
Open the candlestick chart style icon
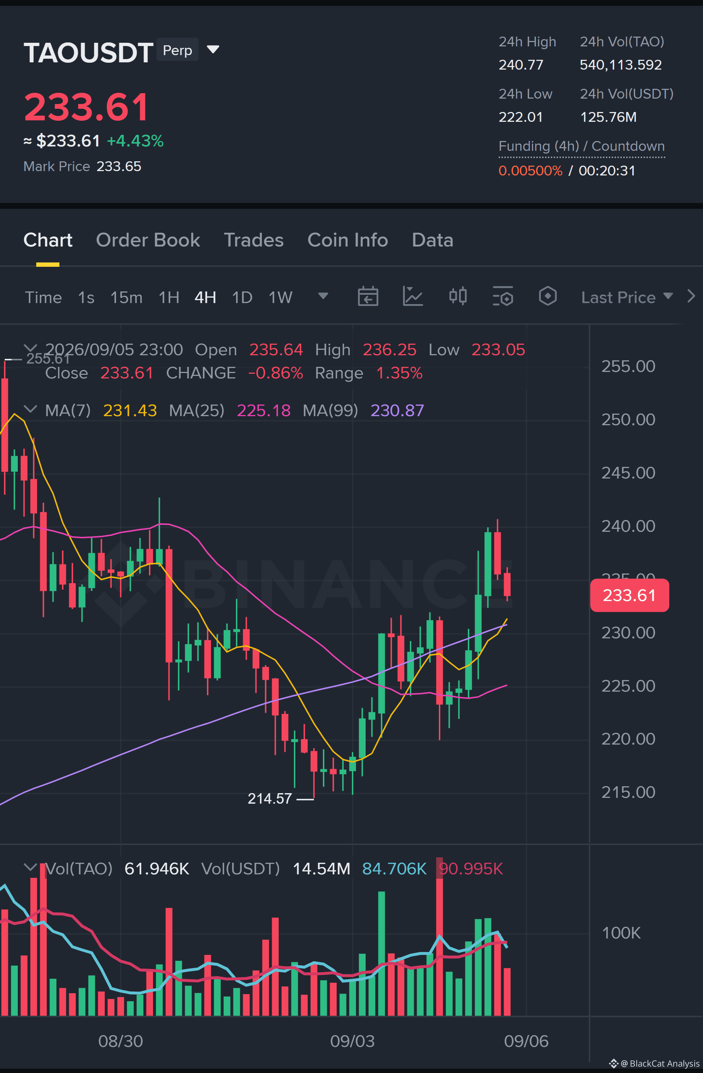(x=458, y=296)
